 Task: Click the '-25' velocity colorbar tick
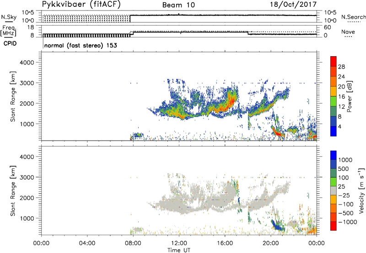[344, 195]
